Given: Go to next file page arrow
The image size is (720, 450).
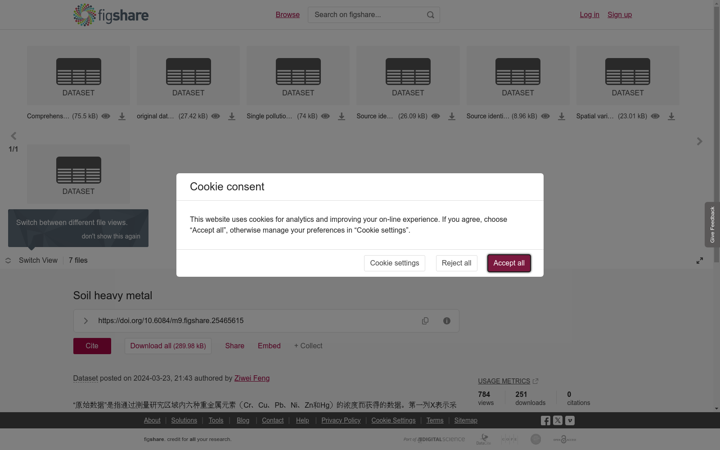Looking at the screenshot, I should [700, 141].
